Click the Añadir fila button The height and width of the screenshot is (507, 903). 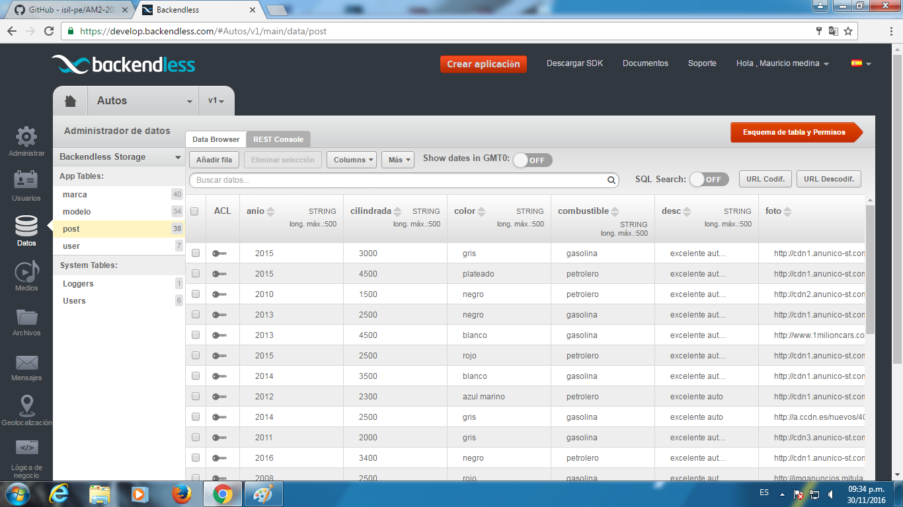[214, 160]
